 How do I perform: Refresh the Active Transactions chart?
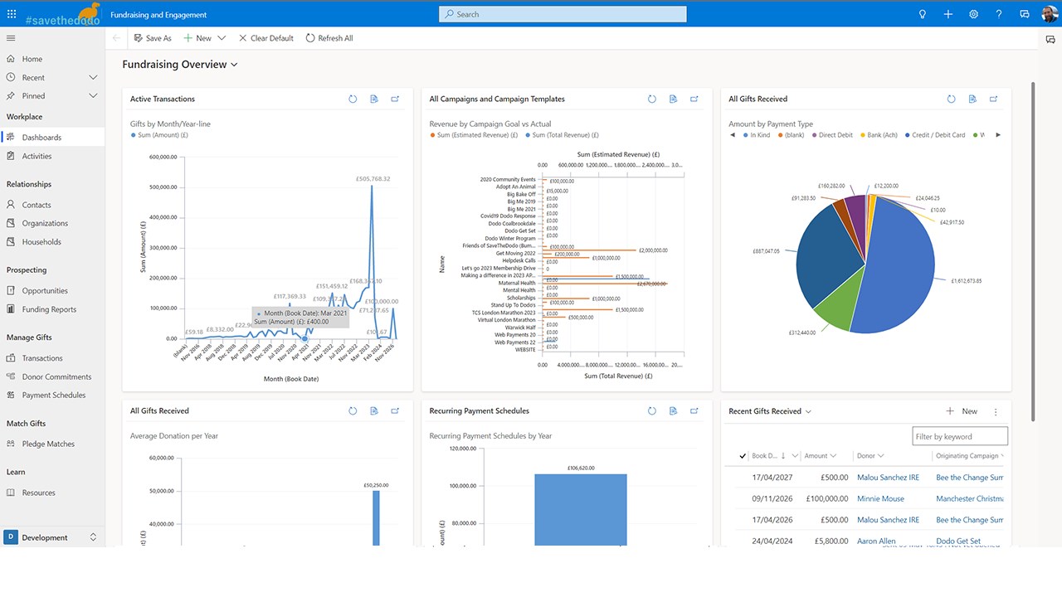pyautogui.click(x=353, y=99)
